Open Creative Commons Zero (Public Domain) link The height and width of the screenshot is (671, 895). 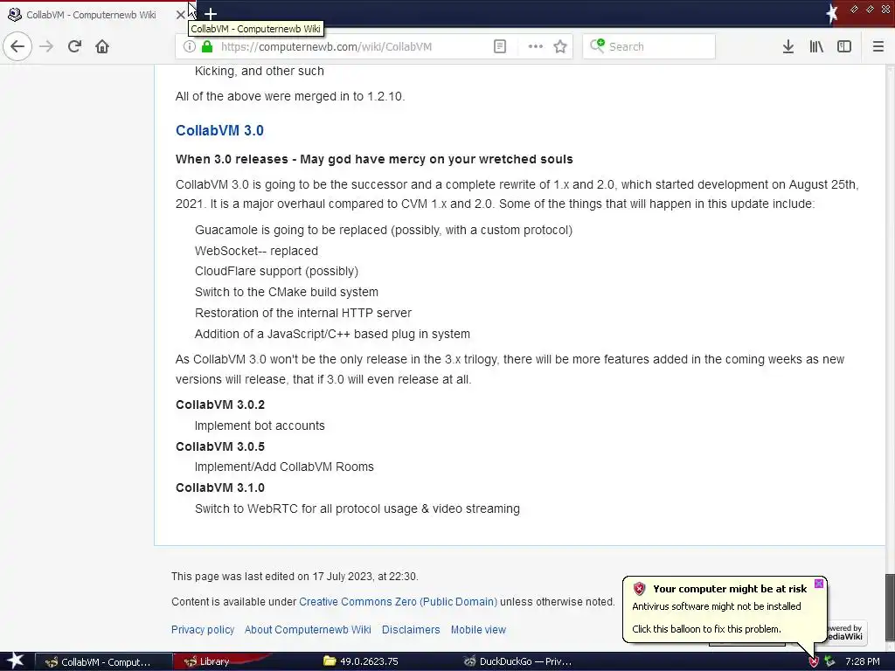[398, 601]
